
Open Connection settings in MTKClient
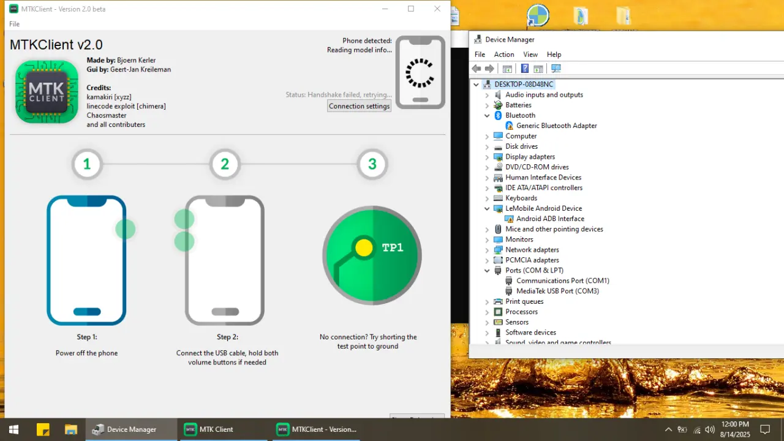coord(360,106)
